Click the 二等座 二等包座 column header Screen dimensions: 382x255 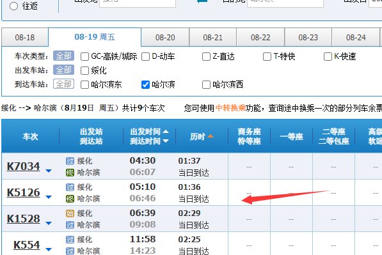(334, 137)
